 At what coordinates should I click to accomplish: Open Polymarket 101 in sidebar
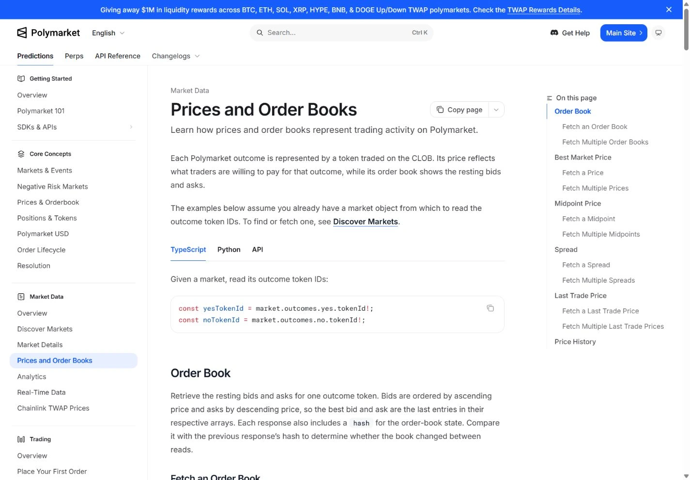(41, 111)
